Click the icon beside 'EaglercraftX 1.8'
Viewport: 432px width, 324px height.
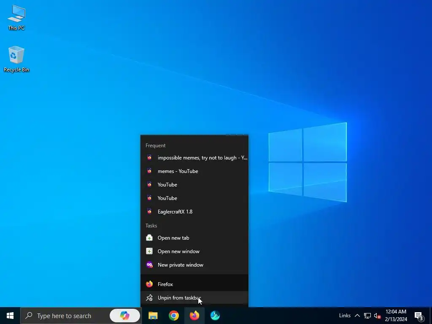point(149,211)
